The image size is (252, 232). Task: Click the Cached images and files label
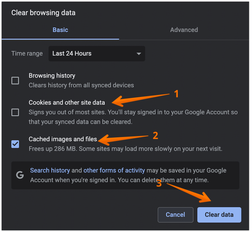tap(63, 139)
